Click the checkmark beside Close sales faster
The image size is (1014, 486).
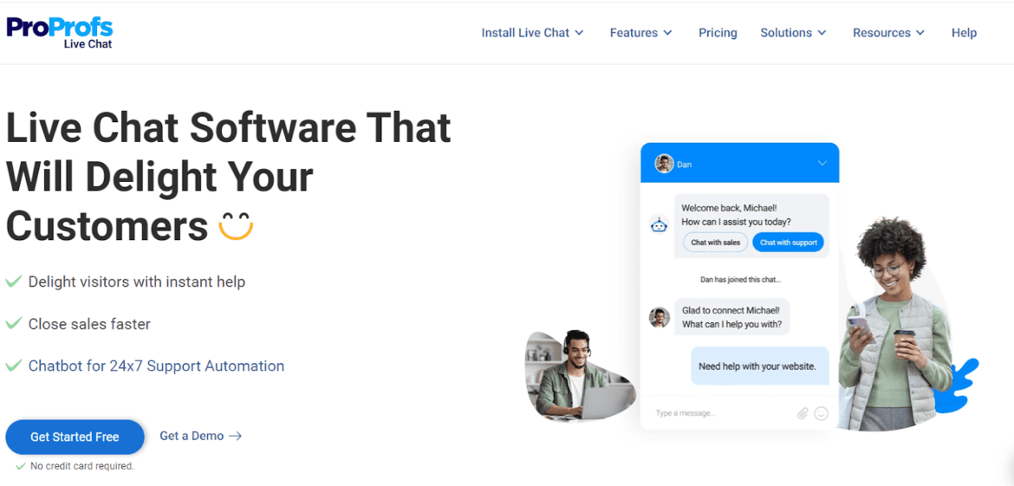[x=14, y=324]
